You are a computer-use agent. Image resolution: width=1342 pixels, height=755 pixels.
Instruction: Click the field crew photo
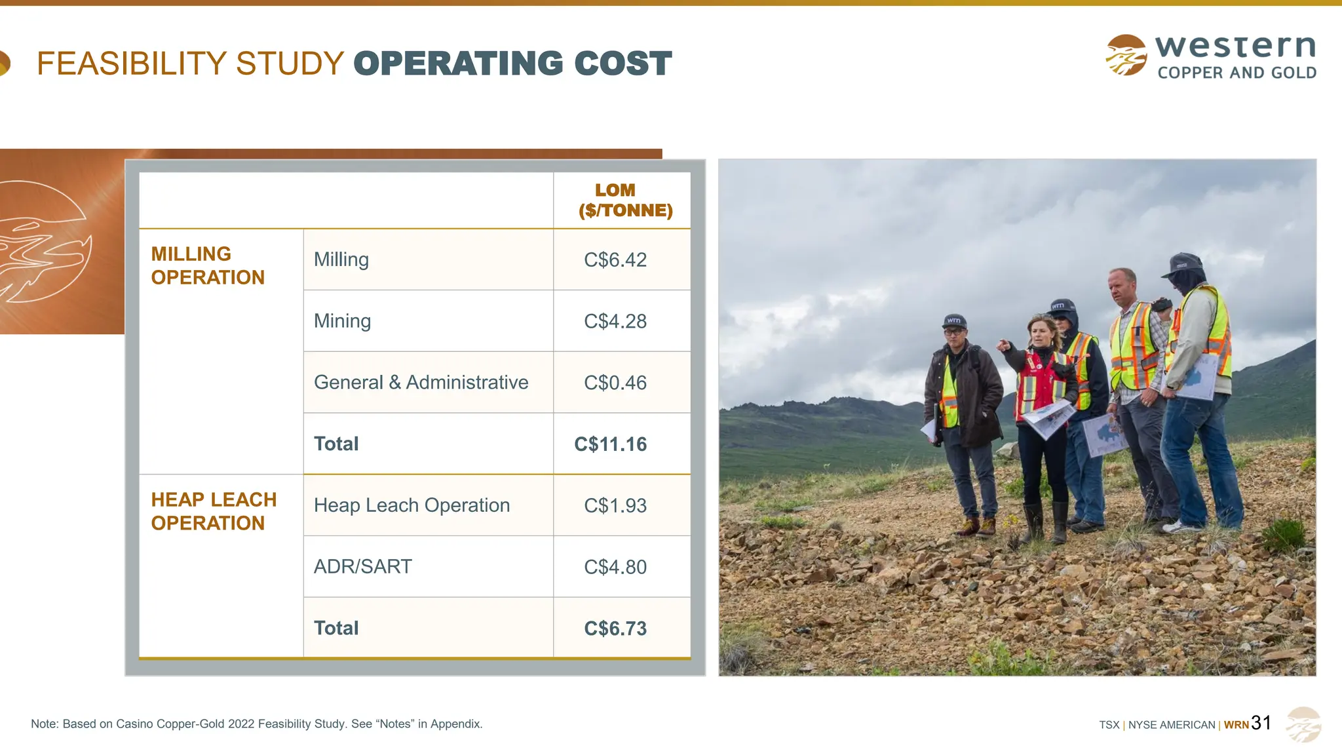pyautogui.click(x=1017, y=417)
